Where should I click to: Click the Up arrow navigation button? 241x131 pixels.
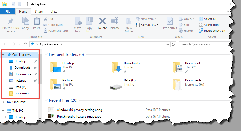[26, 44]
